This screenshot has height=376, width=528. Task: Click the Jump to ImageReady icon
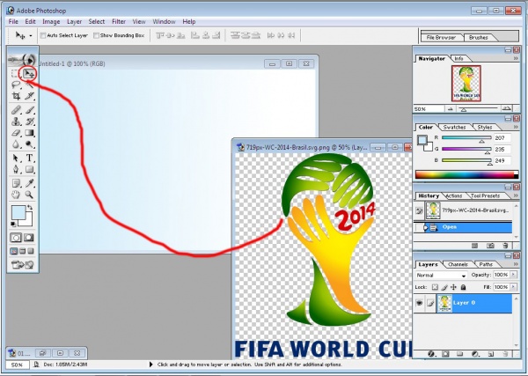coord(23,265)
